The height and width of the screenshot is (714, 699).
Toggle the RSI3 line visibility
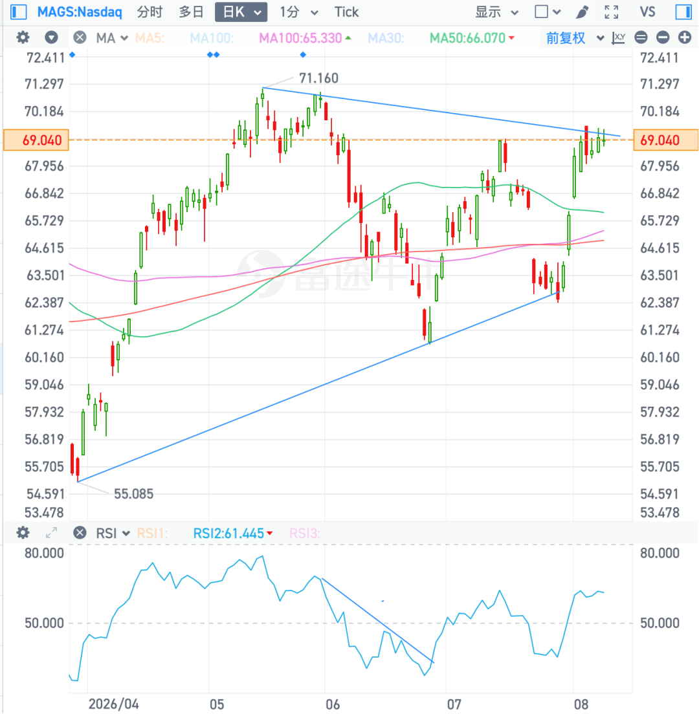(x=305, y=533)
